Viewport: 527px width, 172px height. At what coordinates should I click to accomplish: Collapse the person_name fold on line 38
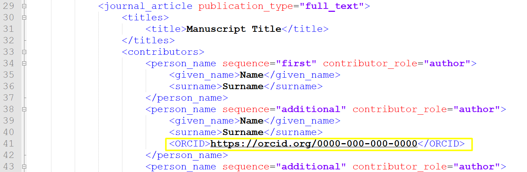click(x=24, y=109)
